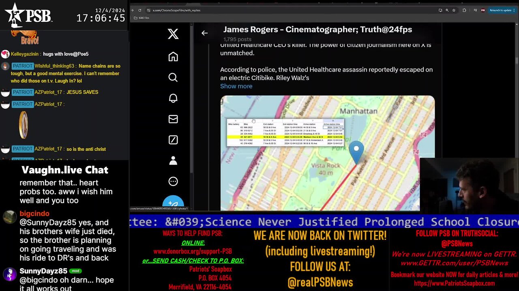Click zoom magnifier icon in address bar

click(x=447, y=10)
